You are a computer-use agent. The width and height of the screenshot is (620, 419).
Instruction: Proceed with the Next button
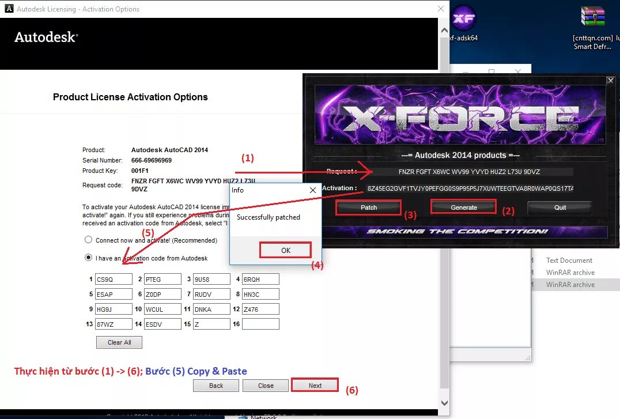(315, 386)
